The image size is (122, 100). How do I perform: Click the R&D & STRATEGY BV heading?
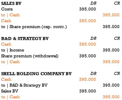click(x=25, y=39)
